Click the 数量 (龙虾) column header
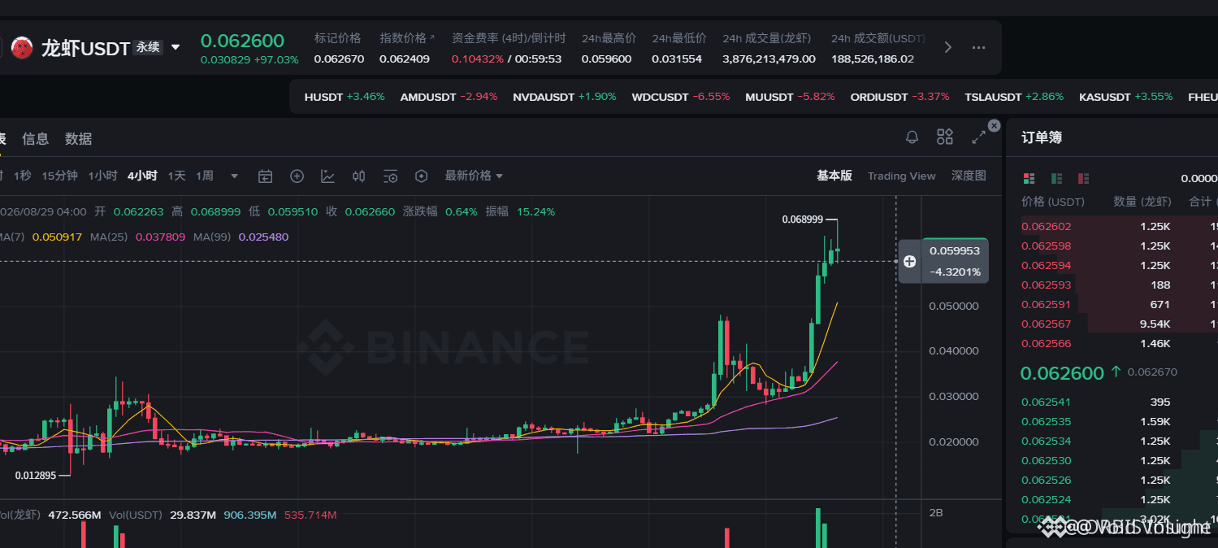The width and height of the screenshot is (1218, 548). pos(1142,202)
